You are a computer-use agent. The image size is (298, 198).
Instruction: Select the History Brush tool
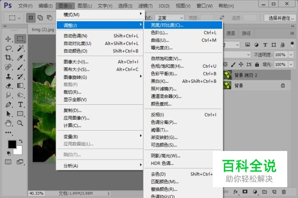tap(20, 76)
